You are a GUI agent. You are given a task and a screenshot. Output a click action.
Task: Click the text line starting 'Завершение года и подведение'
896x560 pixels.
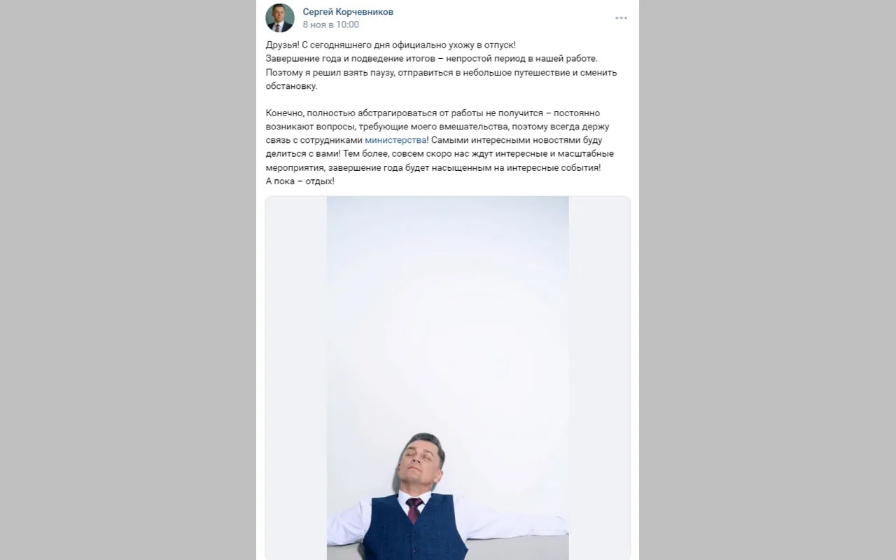[x=432, y=59]
